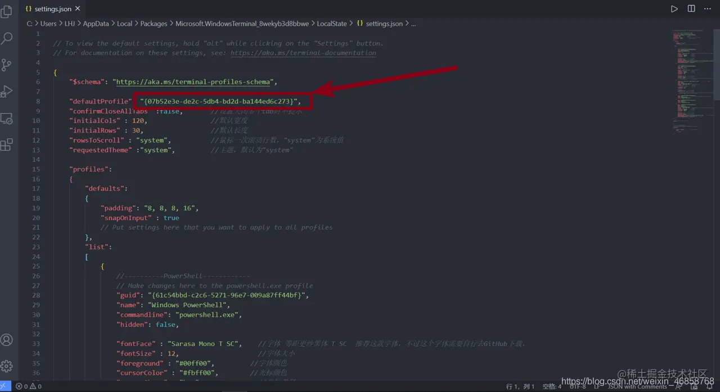720x392 pixels.
Task: Click the "guid" key on line 28
Action: coord(128,295)
